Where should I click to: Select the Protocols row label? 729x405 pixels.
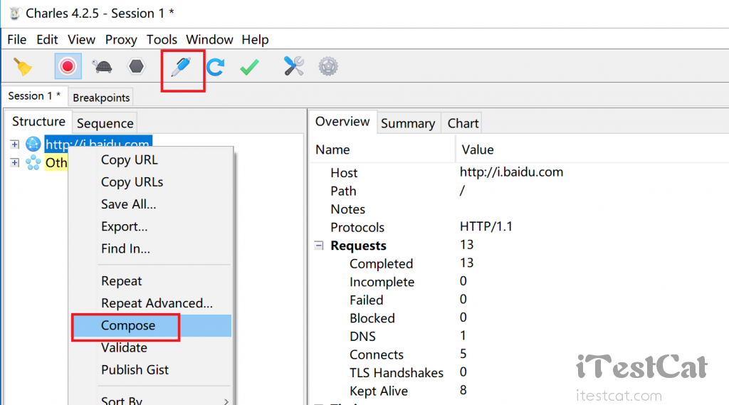click(x=357, y=227)
